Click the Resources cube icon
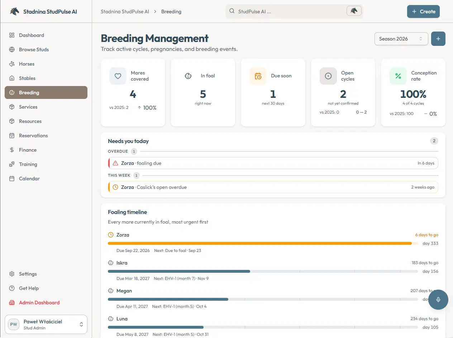 pyautogui.click(x=12, y=121)
